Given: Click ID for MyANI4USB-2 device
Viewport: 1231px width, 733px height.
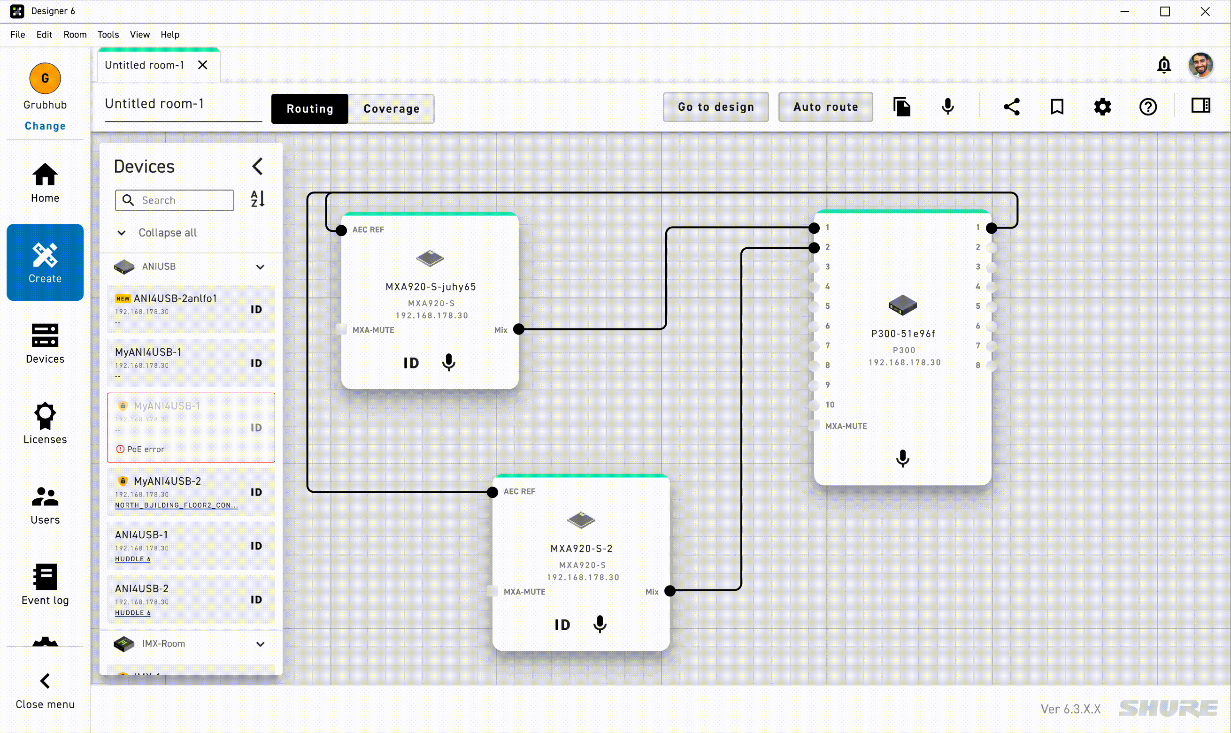Looking at the screenshot, I should point(256,492).
